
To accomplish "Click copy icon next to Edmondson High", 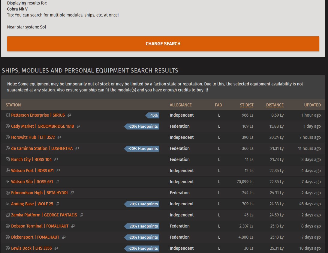I will pos(72,193).
